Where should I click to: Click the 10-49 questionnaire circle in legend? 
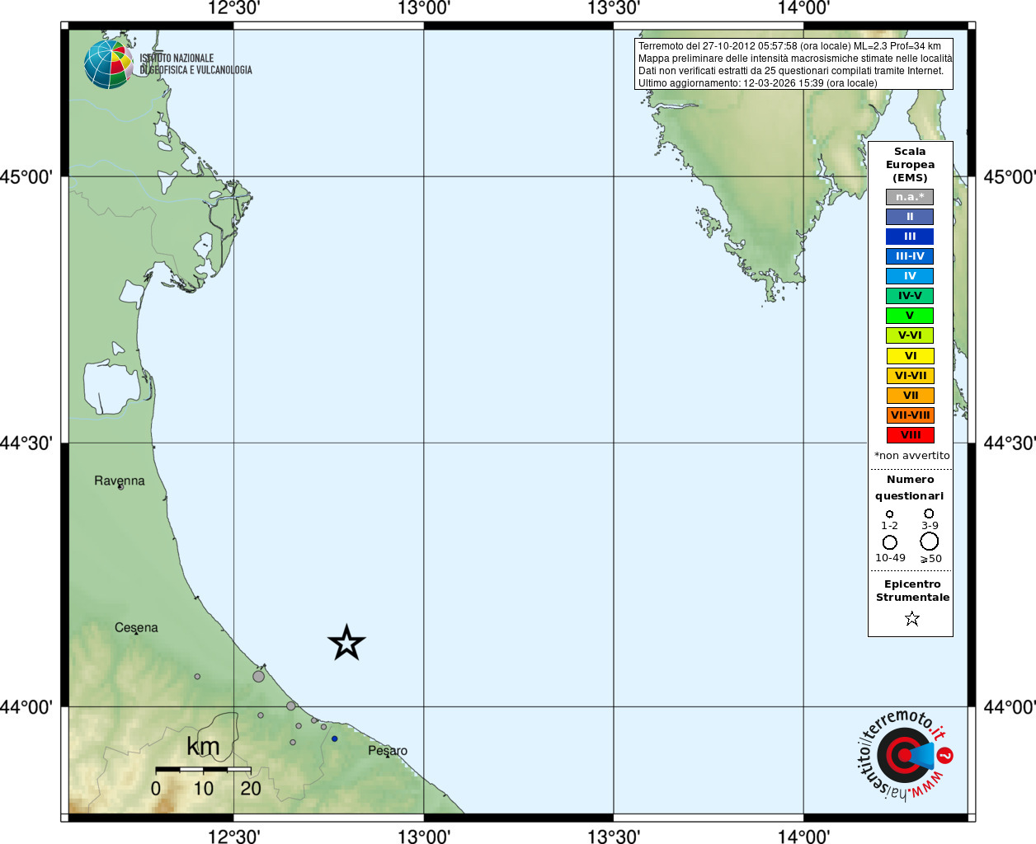click(890, 542)
